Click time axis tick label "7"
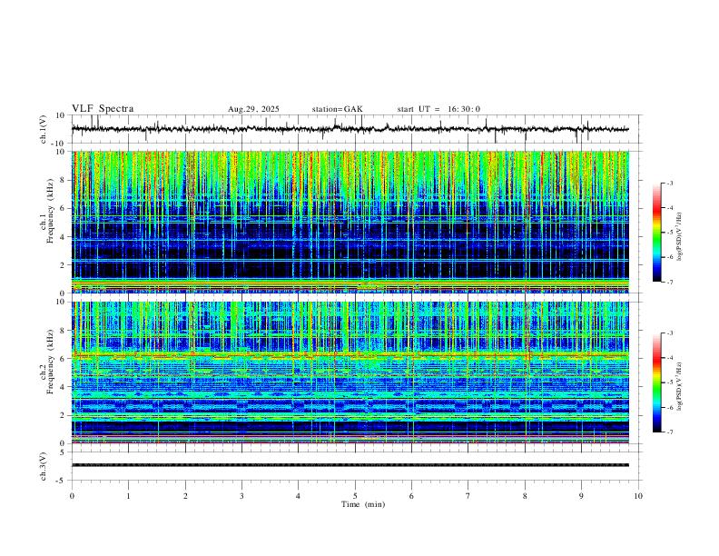The width and height of the screenshot is (719, 556). [x=468, y=496]
